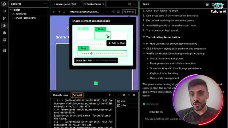This screenshot has height=128, width=228.
Task: Split the editor layout
Action: tap(130, 4)
